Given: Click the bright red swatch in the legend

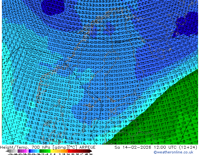Looking at the screenshot, I should 69,151.
